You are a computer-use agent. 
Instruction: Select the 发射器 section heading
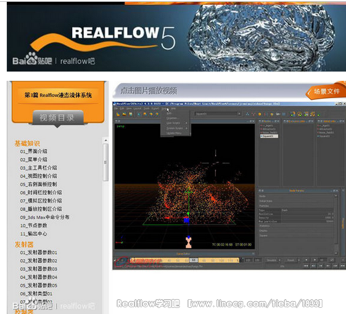24,244
